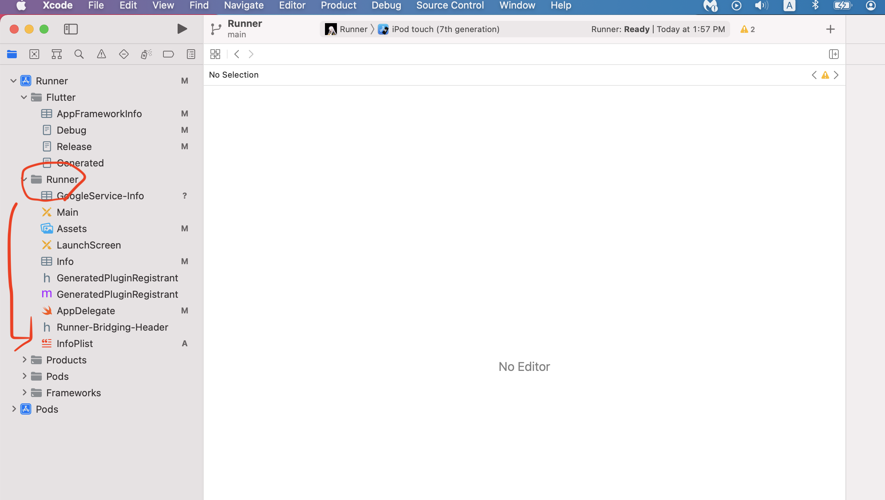Expand the Products folder
885x500 pixels.
point(24,360)
